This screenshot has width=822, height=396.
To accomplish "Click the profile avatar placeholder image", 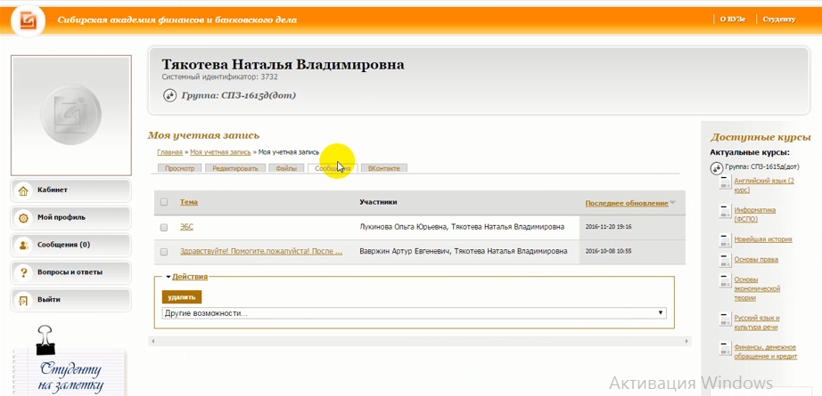I will click(72, 116).
